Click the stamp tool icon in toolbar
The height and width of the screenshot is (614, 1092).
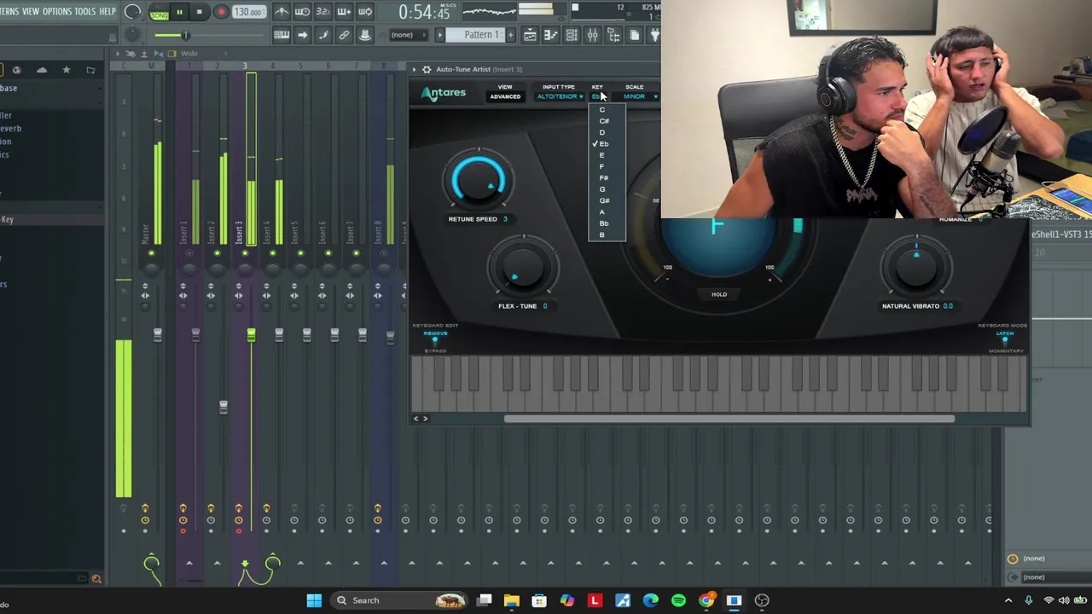pos(364,35)
